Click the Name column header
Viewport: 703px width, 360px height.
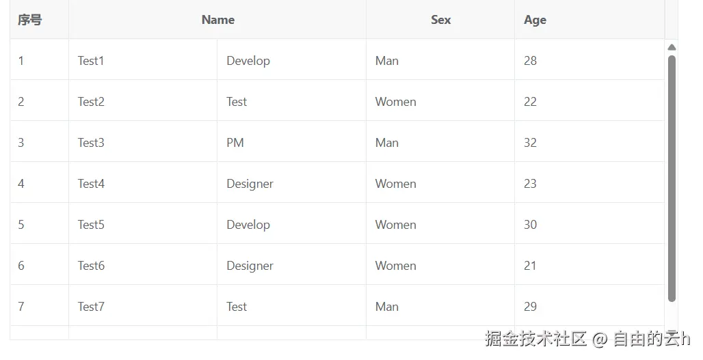click(x=217, y=20)
